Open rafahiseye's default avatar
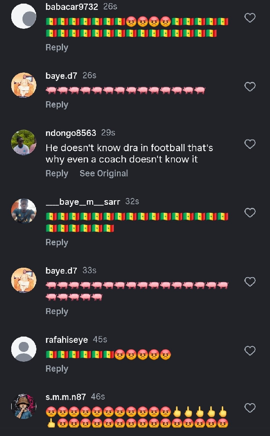Image resolution: width=270 pixels, height=436 pixels. click(23, 349)
